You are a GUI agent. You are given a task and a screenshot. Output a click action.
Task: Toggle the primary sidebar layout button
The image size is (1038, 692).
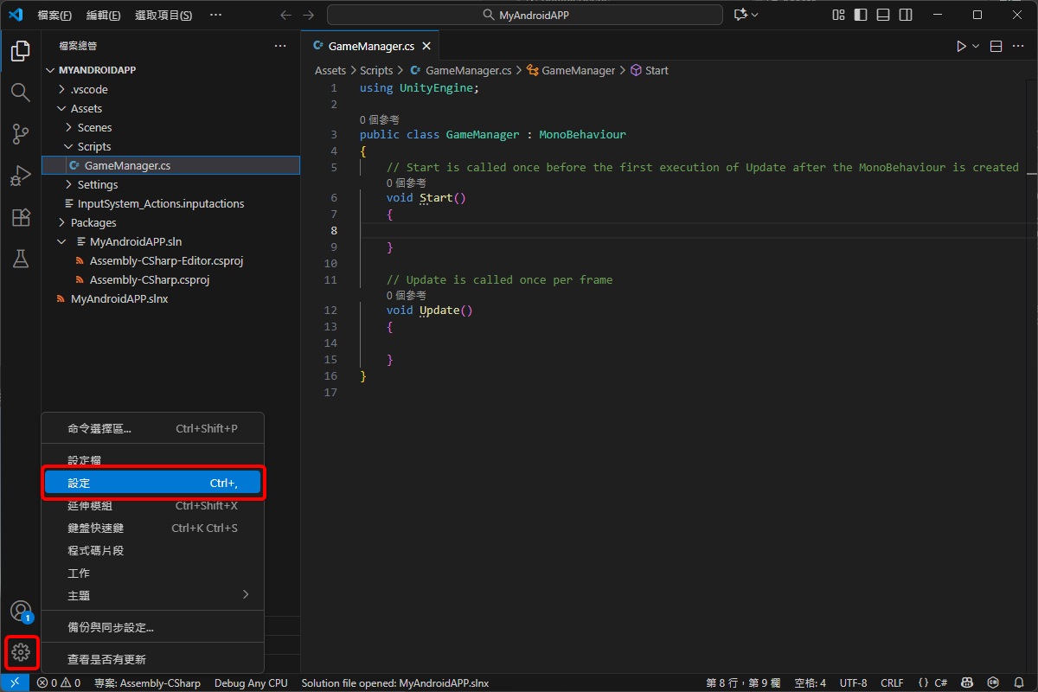[x=861, y=15]
